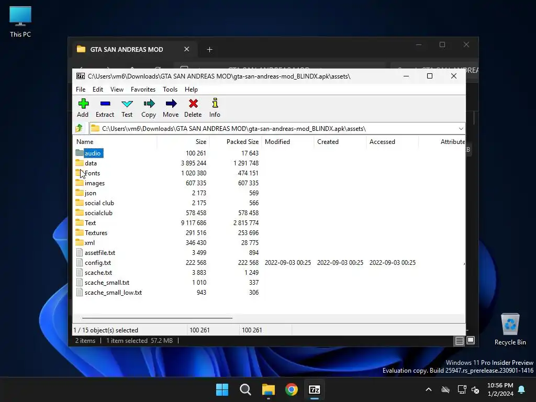
Task: Launch Google Chrome from the taskbar
Action: 291,389
